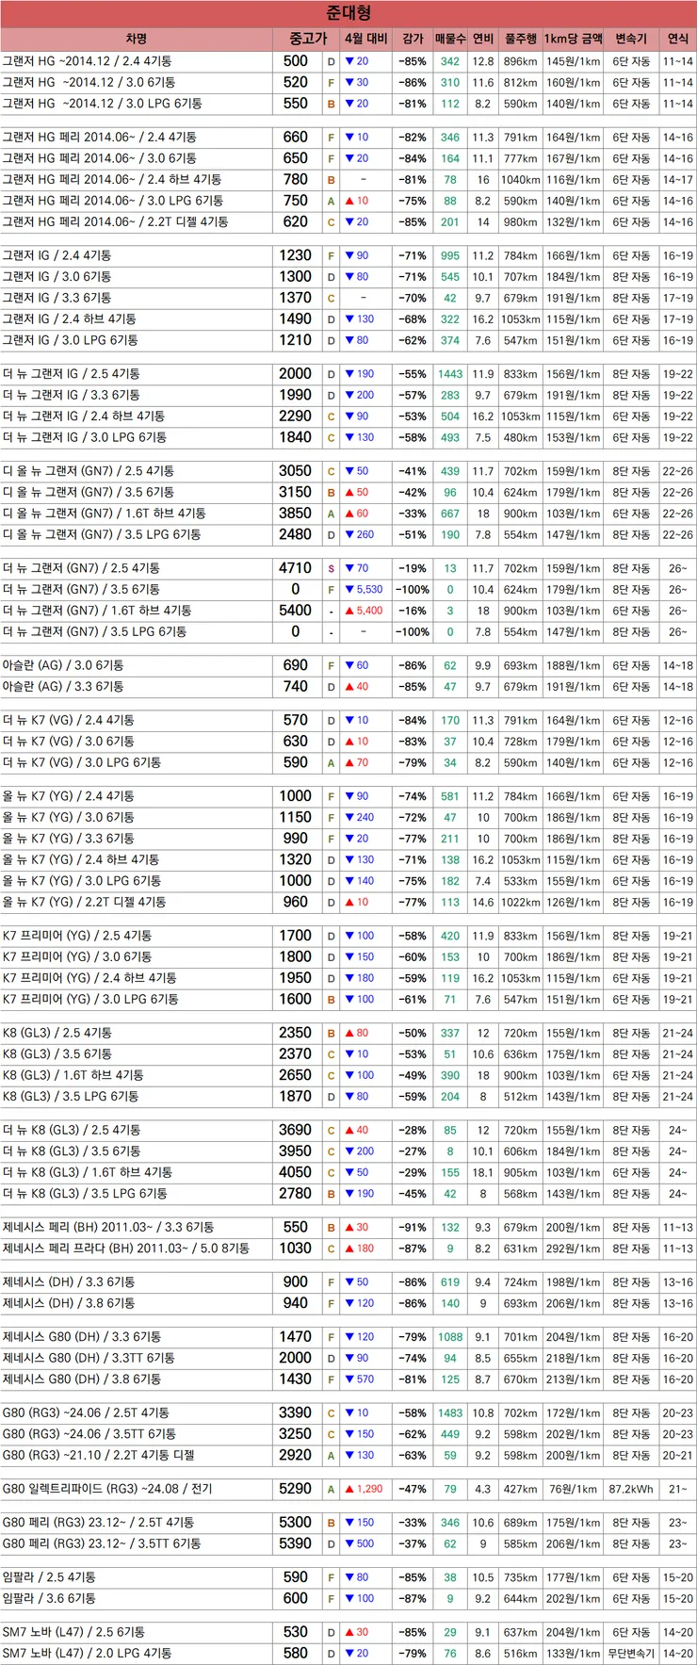
Task: Click the price 5400 cell
Action: click(x=296, y=611)
